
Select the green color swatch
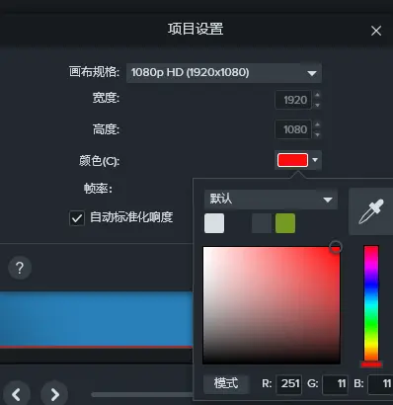coord(285,223)
